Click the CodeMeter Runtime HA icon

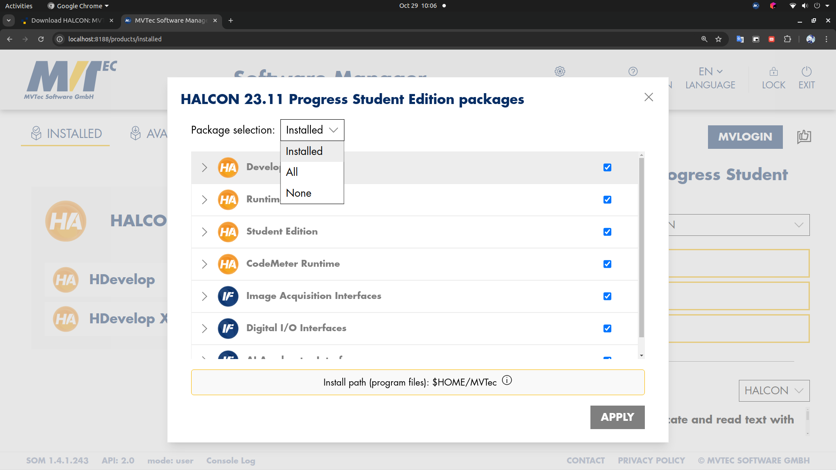[x=228, y=264]
